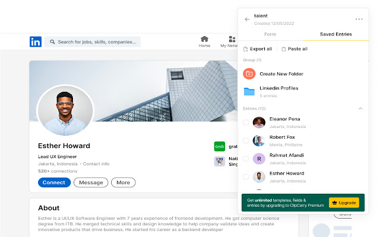Image resolution: width=380 pixels, height=237 pixels.
Task: Click Robert Fox's avatar in entries
Action: pyautogui.click(x=259, y=140)
